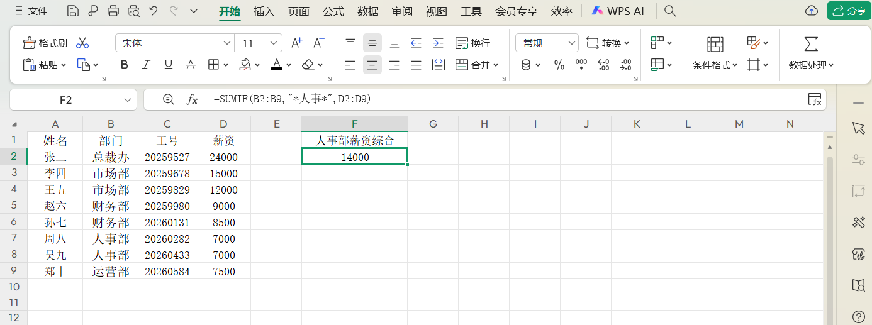Click the strikethrough text icon

pyautogui.click(x=191, y=65)
